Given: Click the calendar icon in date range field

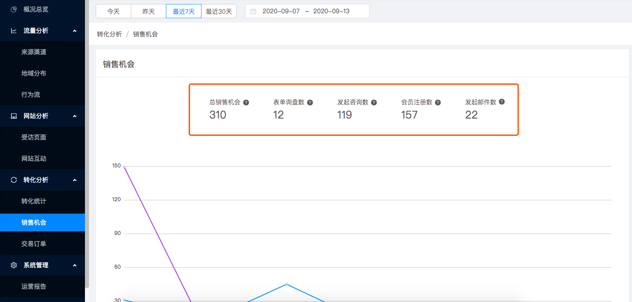Looking at the screenshot, I should click(x=254, y=12).
